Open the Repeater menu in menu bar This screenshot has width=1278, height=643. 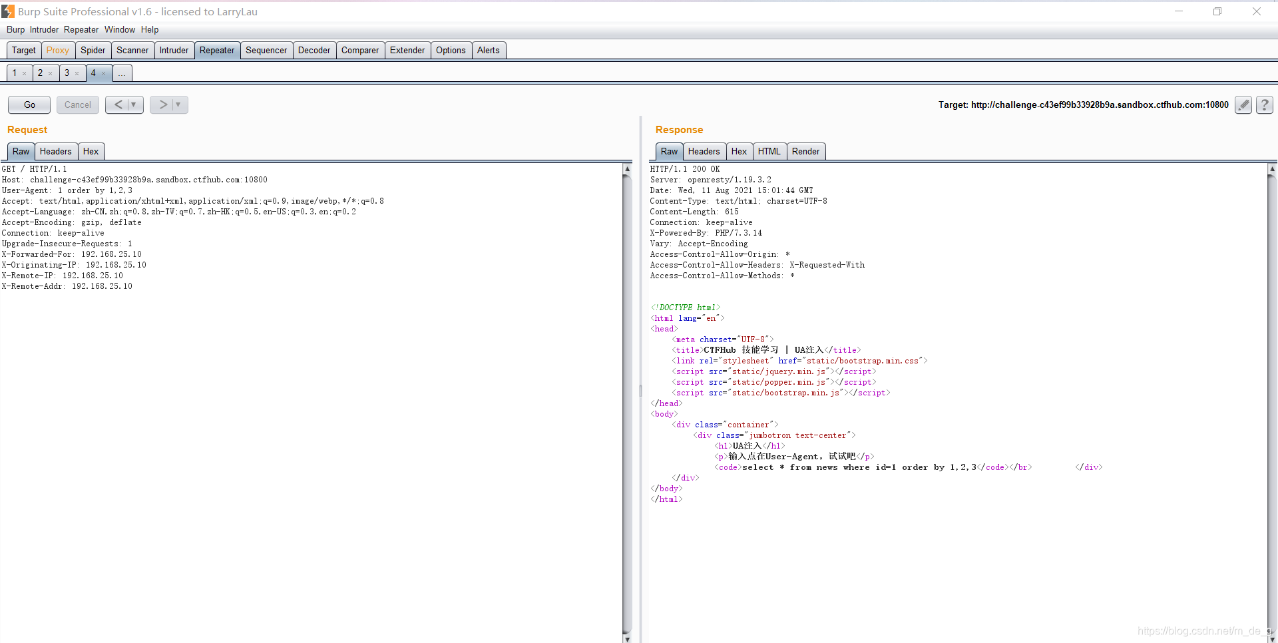point(81,29)
